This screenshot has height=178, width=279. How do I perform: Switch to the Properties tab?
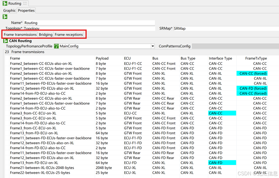(26, 11)
